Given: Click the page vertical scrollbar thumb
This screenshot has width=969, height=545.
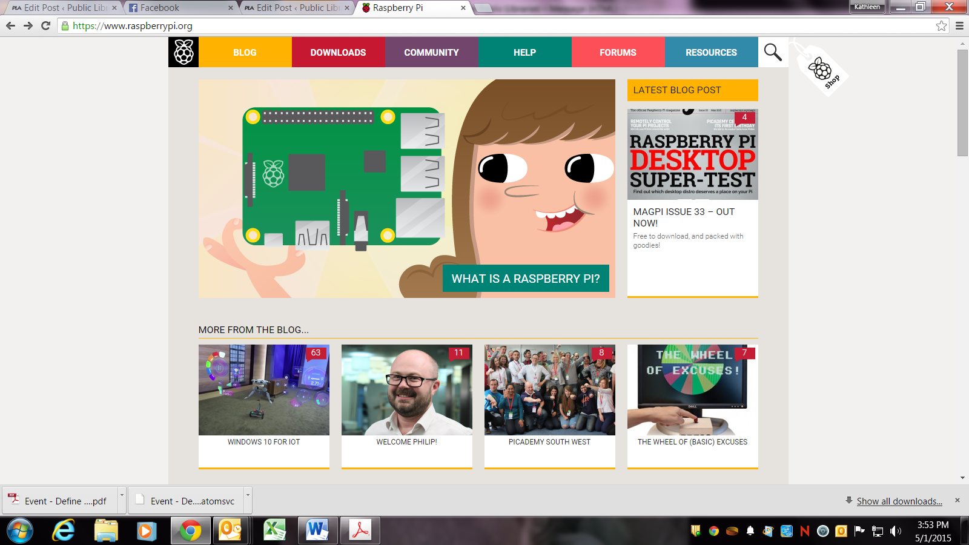Looking at the screenshot, I should click(962, 103).
